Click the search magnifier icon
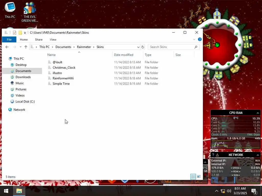Image resolution: width=262 pixels, height=196 pixels. 196,47
